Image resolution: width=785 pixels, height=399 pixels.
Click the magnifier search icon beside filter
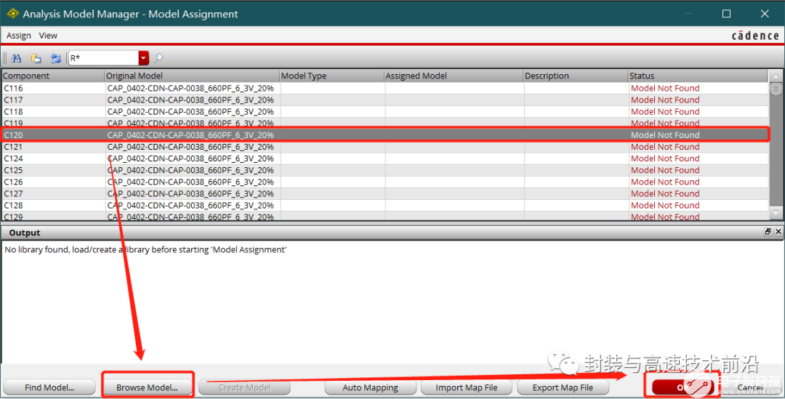click(x=158, y=58)
